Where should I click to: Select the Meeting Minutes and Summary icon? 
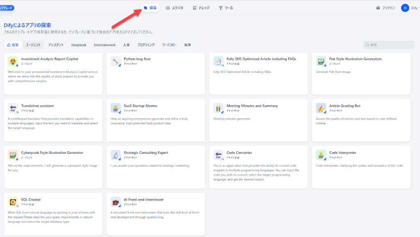(218, 108)
